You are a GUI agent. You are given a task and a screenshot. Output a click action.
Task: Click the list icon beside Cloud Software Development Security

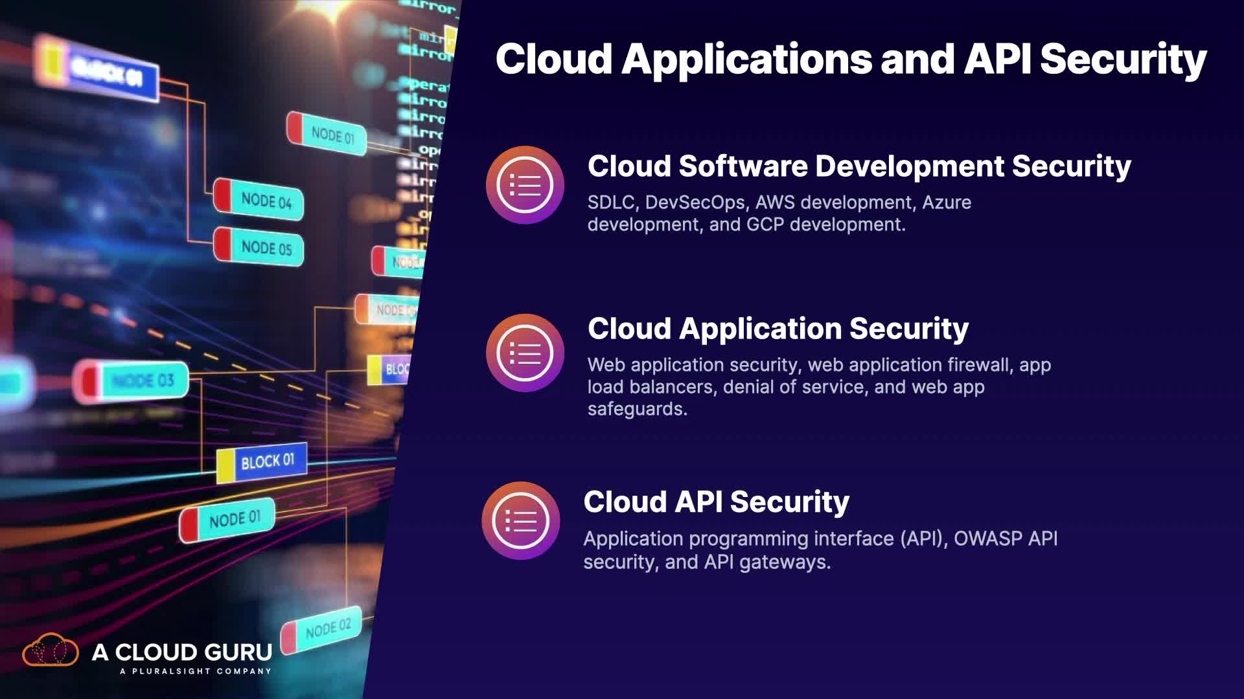tap(525, 185)
